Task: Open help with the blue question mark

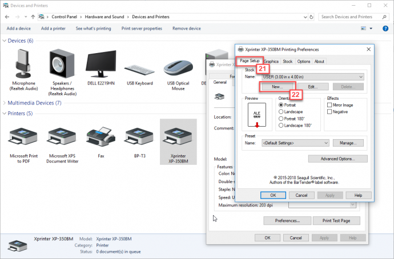Action: coord(385,29)
